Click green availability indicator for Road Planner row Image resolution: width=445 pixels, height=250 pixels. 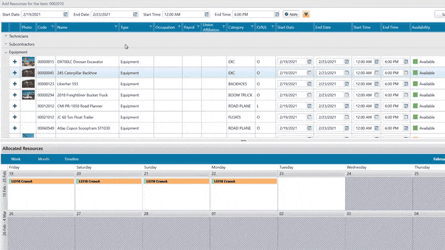tap(415, 106)
